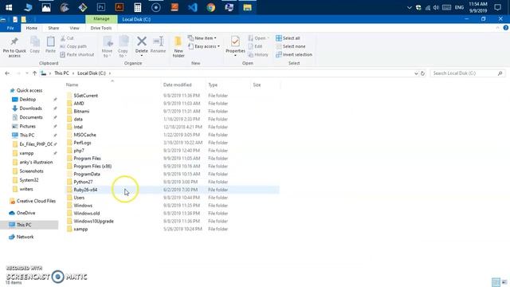Switch to the Drive Tools tab
This screenshot has width=510, height=287.
(101, 28)
